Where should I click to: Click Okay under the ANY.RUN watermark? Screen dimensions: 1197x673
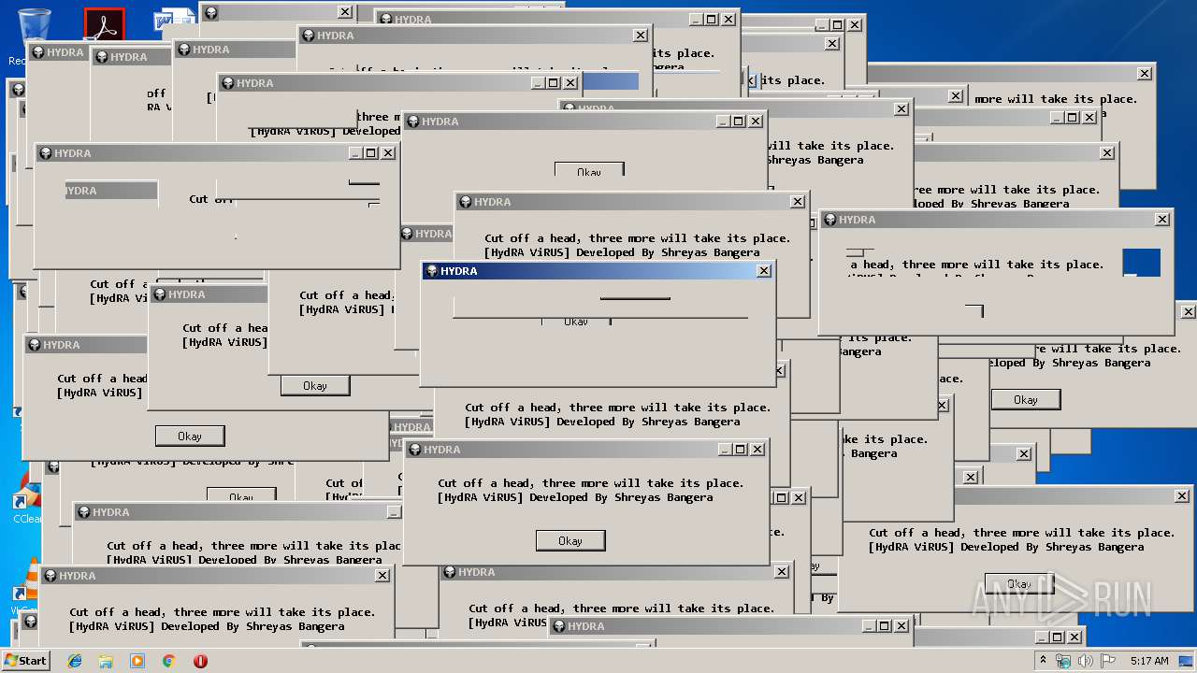(x=1019, y=584)
